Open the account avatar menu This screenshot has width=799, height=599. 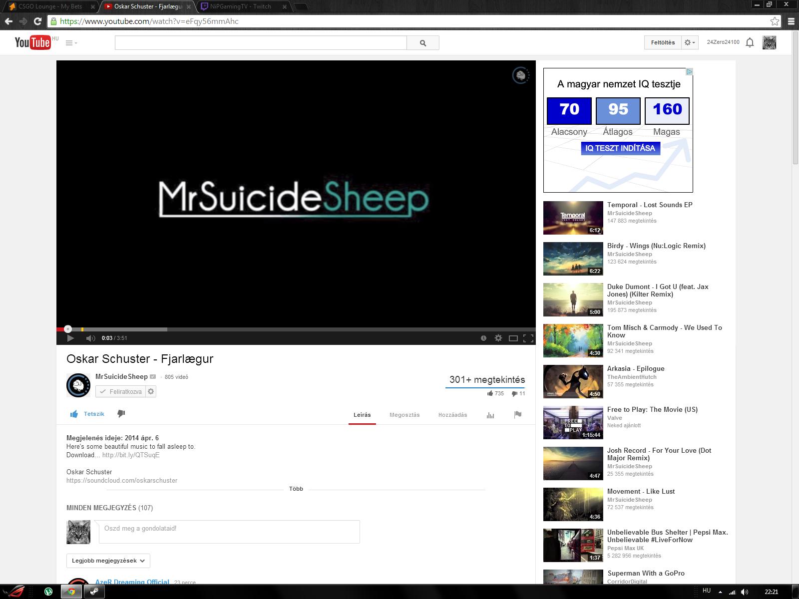[769, 42]
